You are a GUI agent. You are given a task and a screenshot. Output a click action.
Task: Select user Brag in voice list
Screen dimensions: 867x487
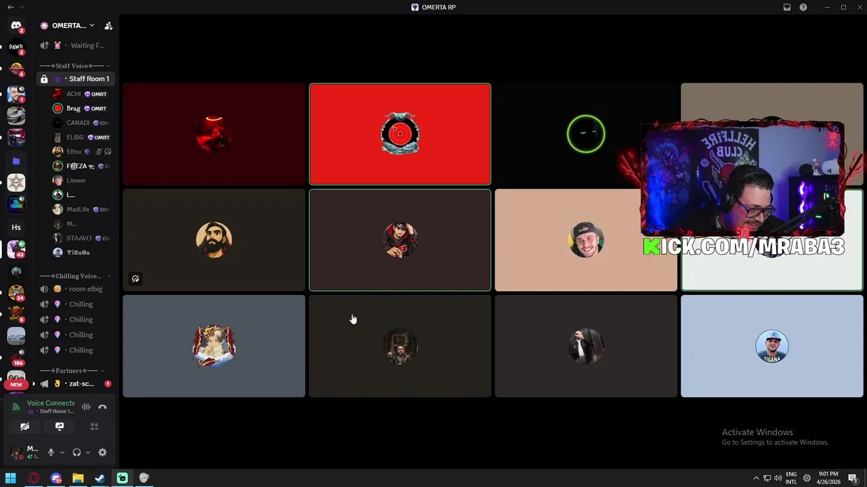click(81, 108)
